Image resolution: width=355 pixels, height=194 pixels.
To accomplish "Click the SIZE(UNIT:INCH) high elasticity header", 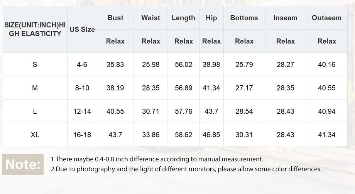I will [x=35, y=29].
